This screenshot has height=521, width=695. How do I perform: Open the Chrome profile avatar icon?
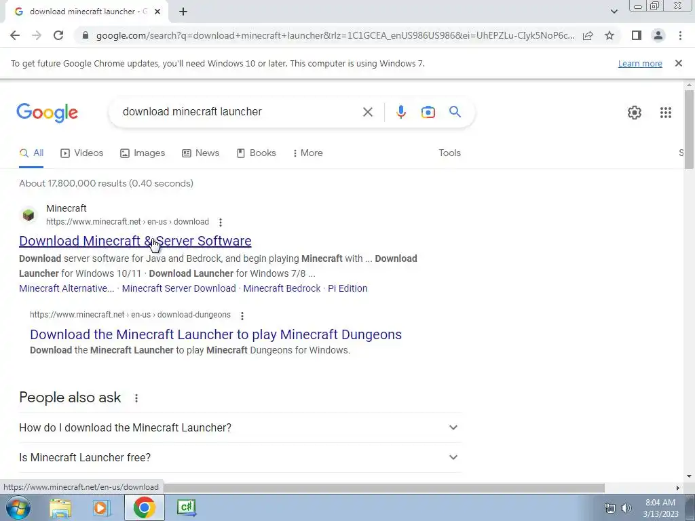658,35
